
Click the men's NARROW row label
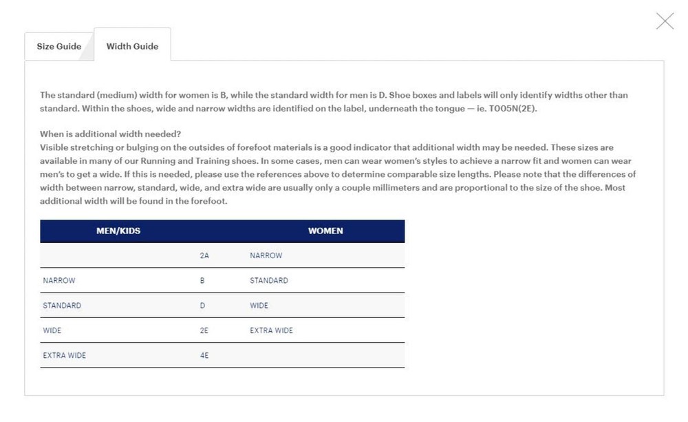tap(59, 281)
